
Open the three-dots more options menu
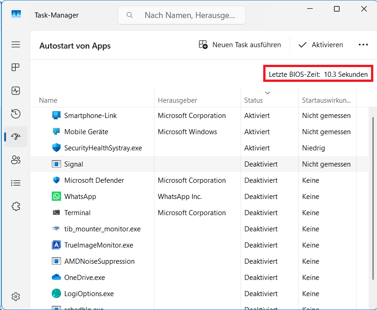pos(363,45)
